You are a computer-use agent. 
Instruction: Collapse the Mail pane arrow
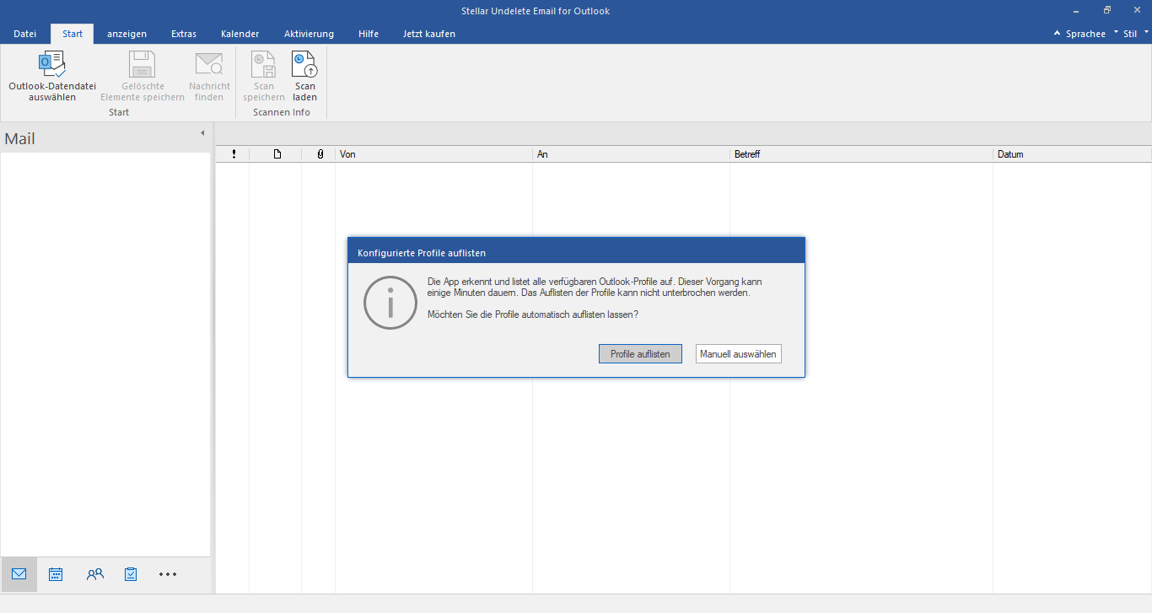tap(202, 133)
